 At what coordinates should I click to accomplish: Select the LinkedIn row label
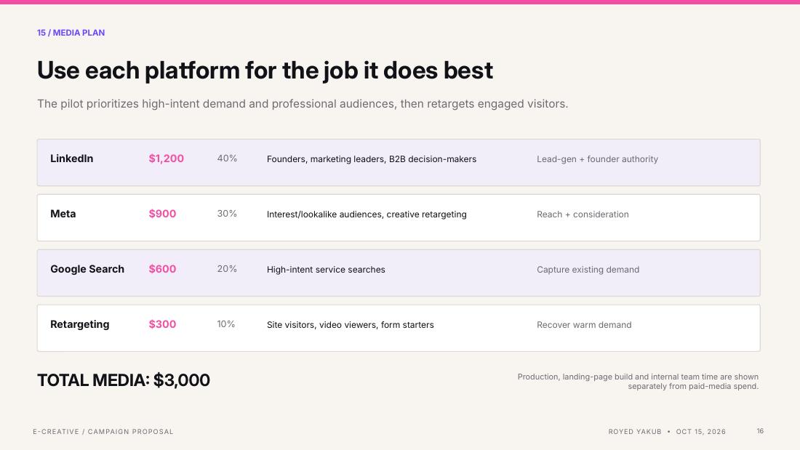71,158
